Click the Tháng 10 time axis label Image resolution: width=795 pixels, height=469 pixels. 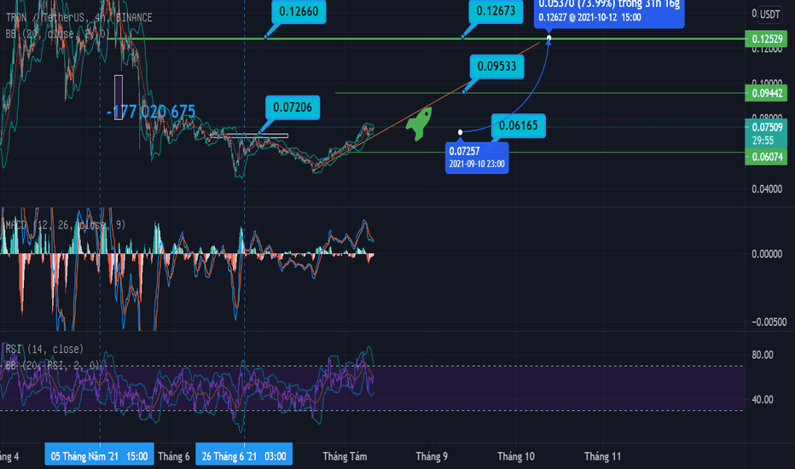click(515, 457)
